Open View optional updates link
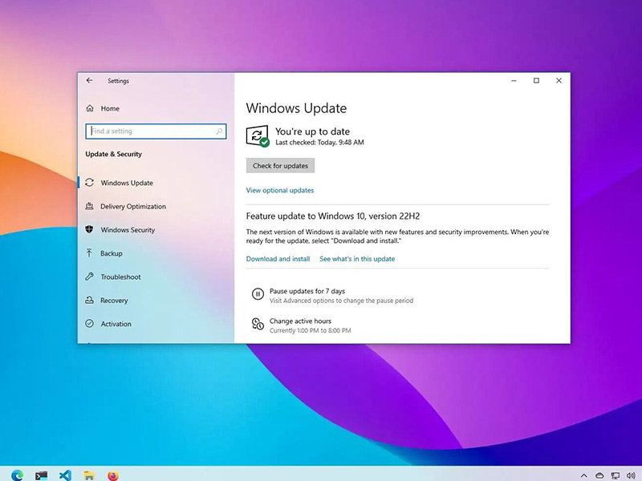This screenshot has width=642, height=481. point(280,190)
